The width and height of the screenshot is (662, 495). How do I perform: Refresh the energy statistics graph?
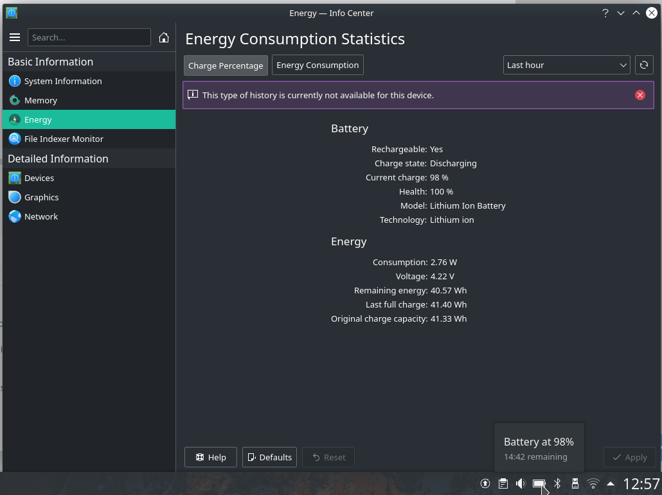[x=644, y=65]
